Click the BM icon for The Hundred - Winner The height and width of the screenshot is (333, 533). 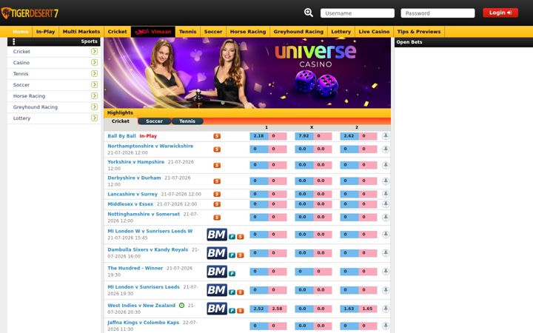[217, 272]
